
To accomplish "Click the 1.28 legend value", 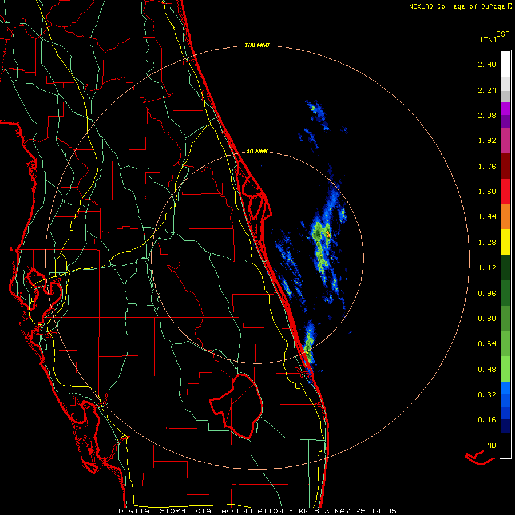I will (x=487, y=243).
